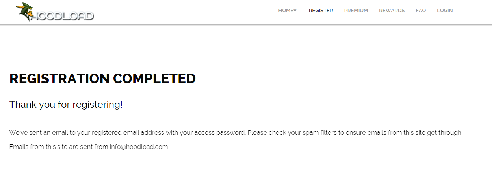Screen dimensions: 492x182
Task: Click 'Emails from this site are sent from'
Action: [x=59, y=147]
